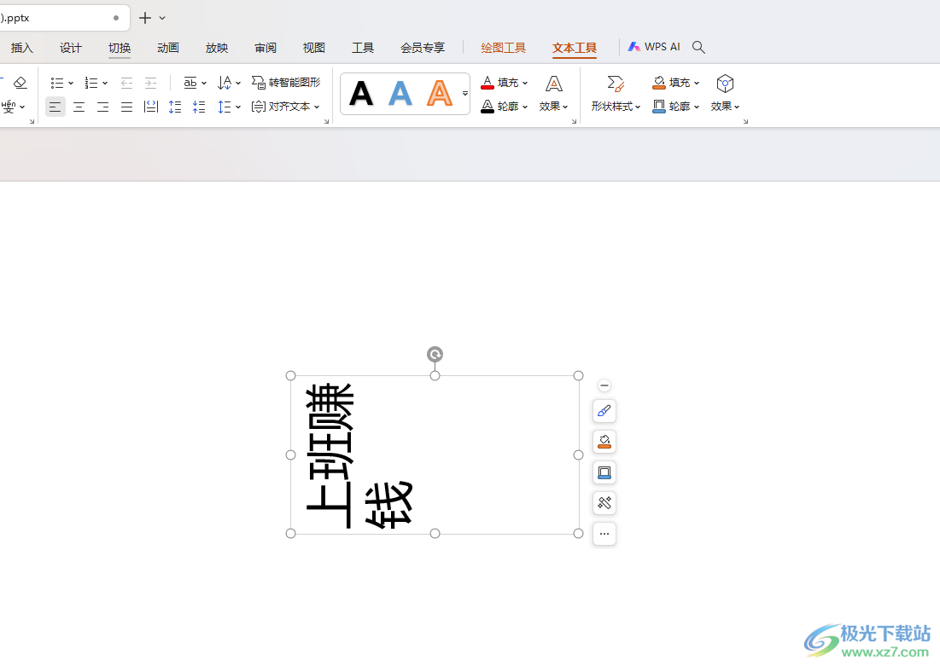Open text style dialog launcher

pyautogui.click(x=574, y=122)
